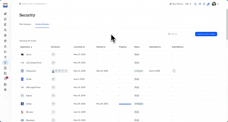This screenshot has height=122, width=228.
Task: Open the 360 Legal Forms row name
Action: point(33,87)
